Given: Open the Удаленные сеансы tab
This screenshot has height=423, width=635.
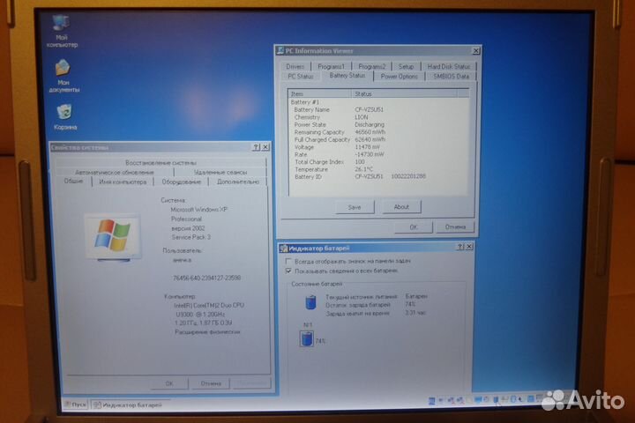Looking at the screenshot, I should (220, 173).
